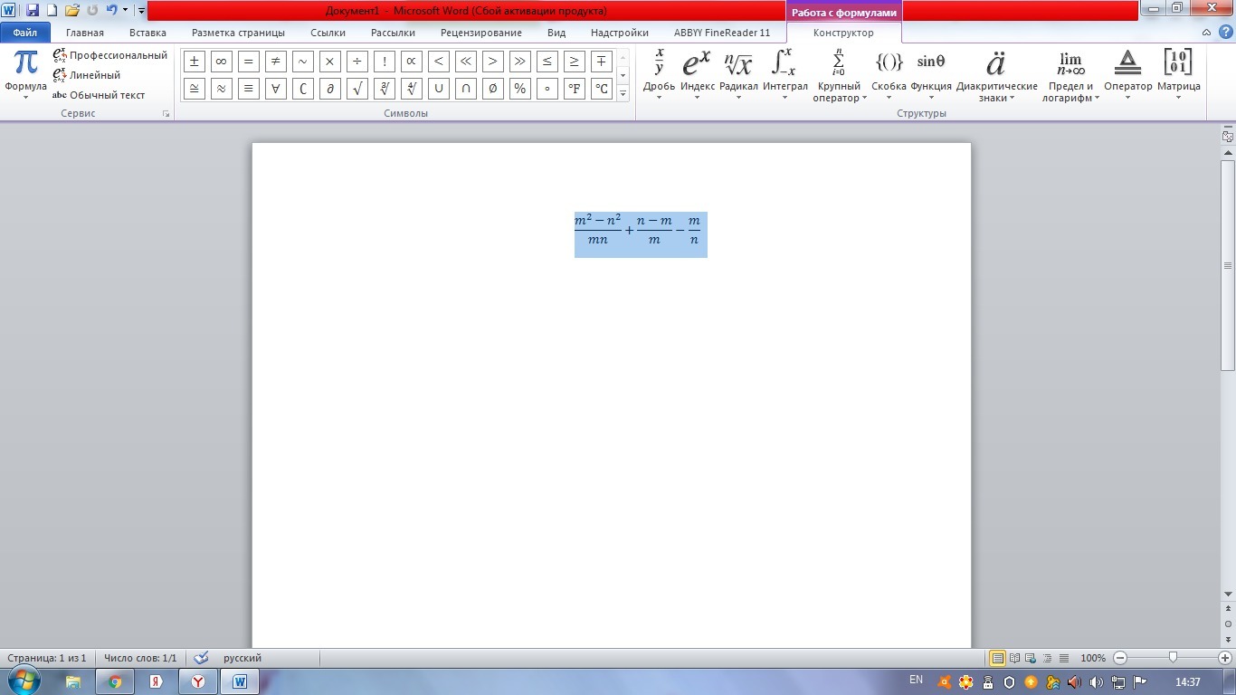1236x695 pixels.
Task: Click the proofing check icon in status bar
Action: click(x=201, y=658)
